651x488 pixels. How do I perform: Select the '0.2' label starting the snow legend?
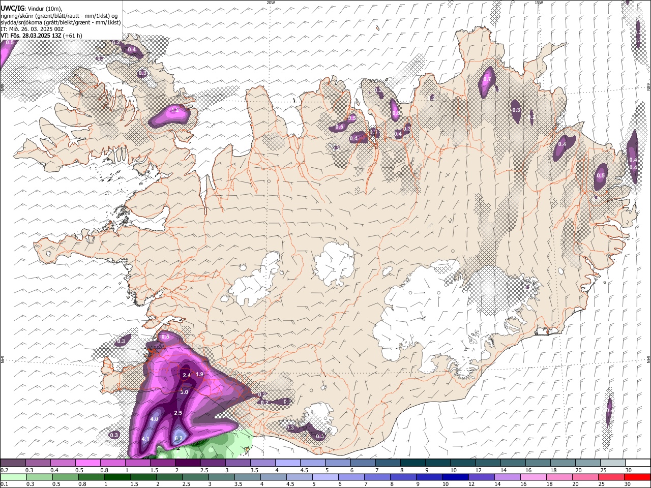tap(4, 470)
